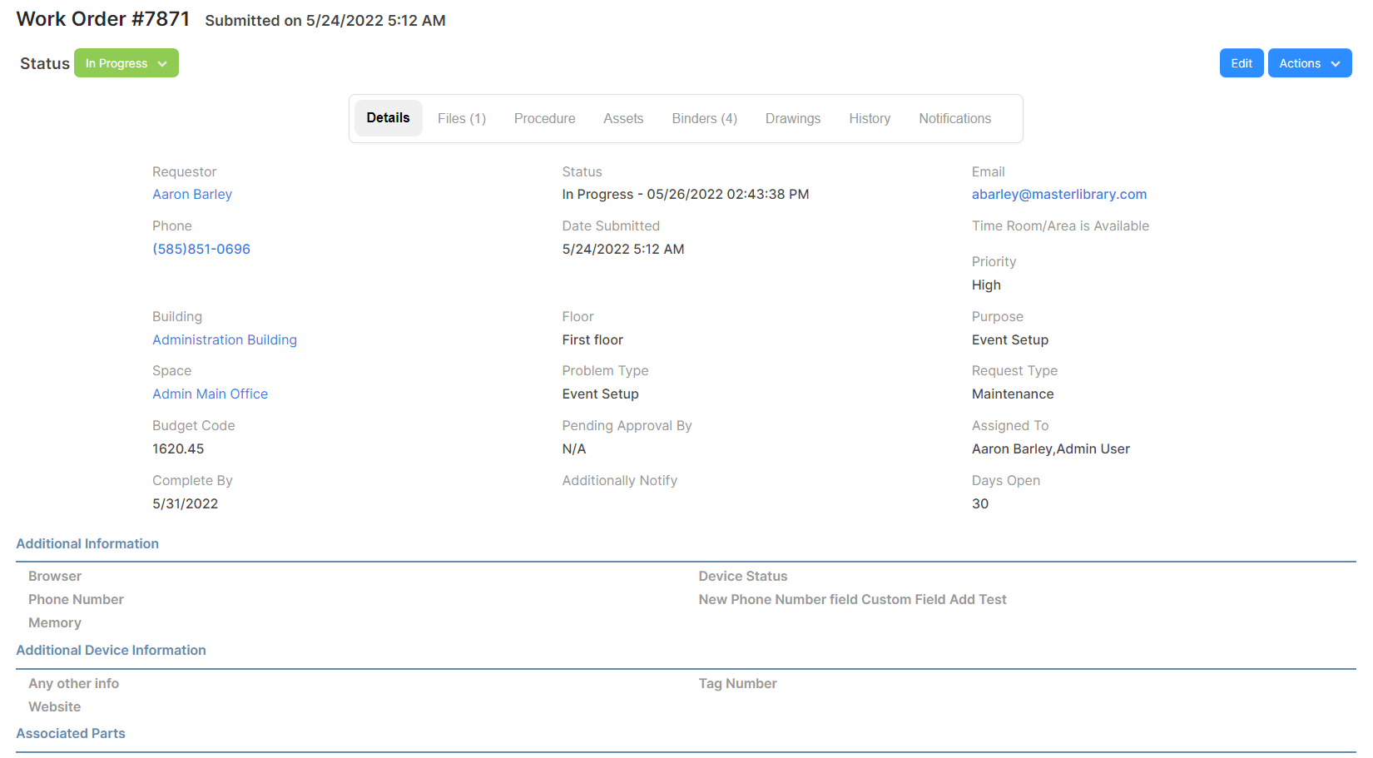Open the History tab
The width and height of the screenshot is (1373, 758).
coord(869,118)
